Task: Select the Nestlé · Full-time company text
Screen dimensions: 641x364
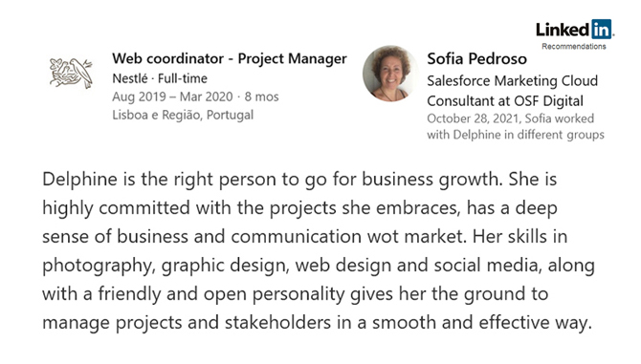Action: pyautogui.click(x=160, y=78)
